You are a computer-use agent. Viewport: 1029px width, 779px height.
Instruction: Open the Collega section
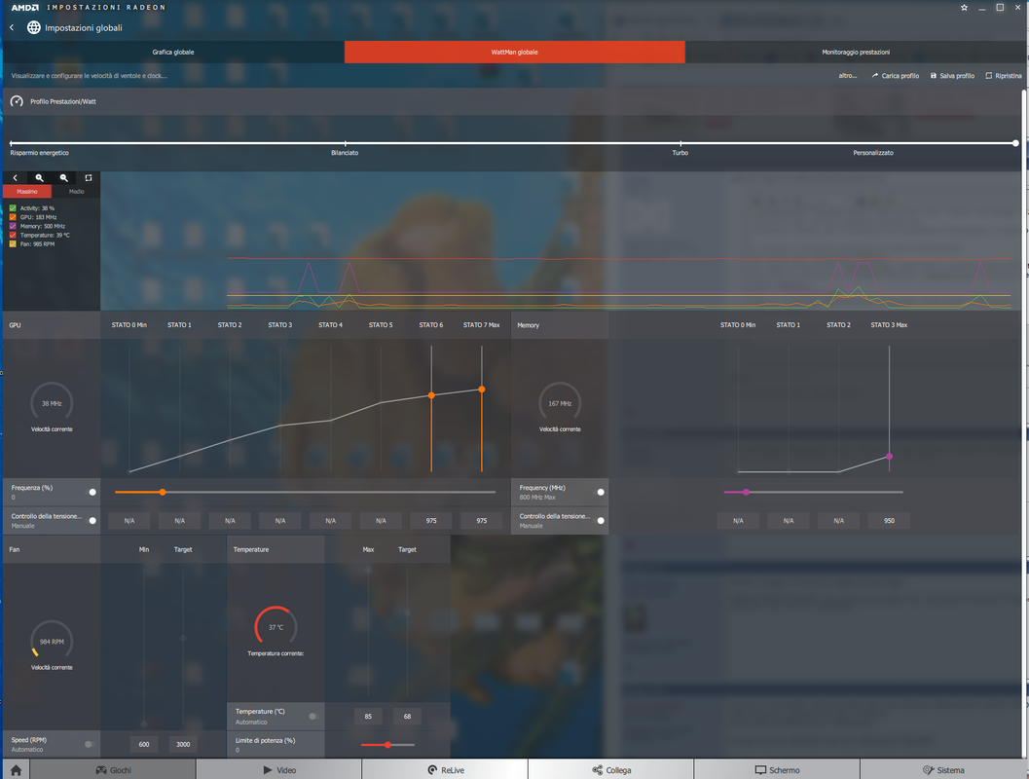(x=611, y=770)
